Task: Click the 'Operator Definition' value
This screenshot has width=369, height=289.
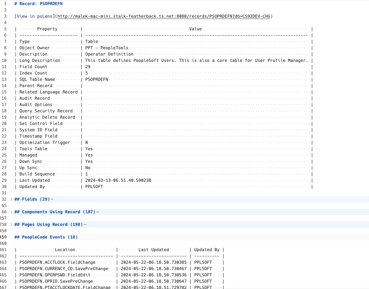Action: (x=109, y=54)
